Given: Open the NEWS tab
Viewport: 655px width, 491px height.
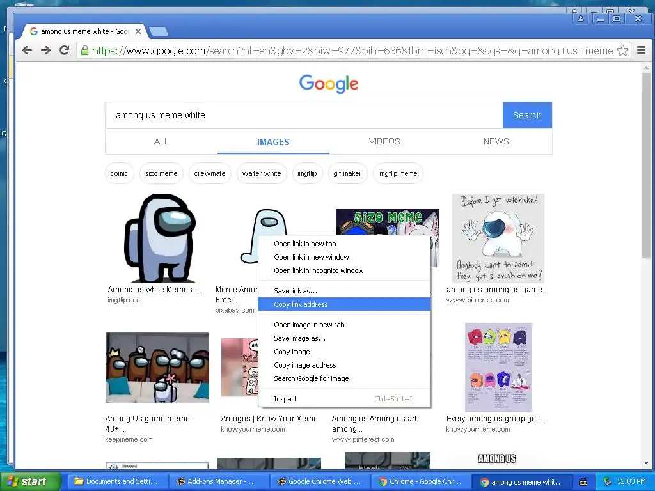Looking at the screenshot, I should point(496,141).
